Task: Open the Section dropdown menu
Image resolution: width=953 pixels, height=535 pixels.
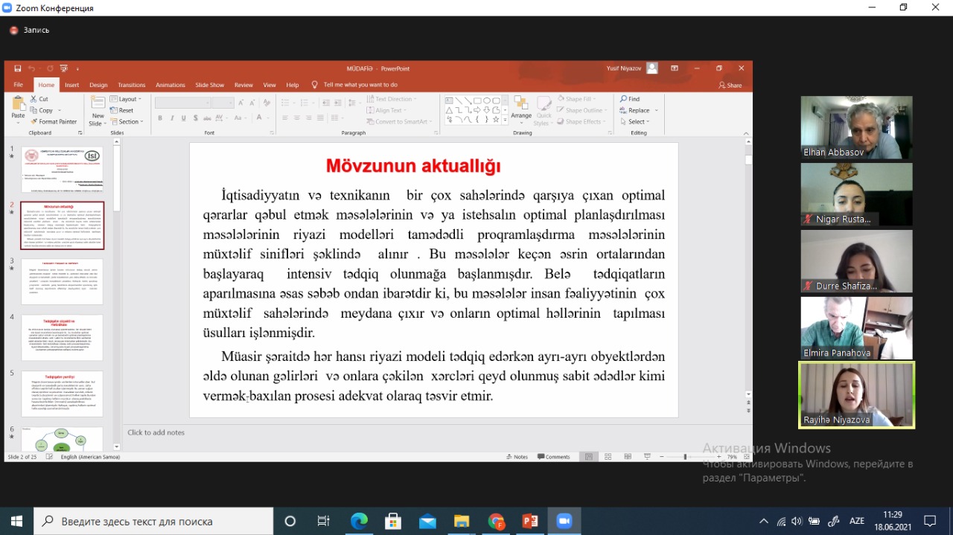Action: [127, 122]
